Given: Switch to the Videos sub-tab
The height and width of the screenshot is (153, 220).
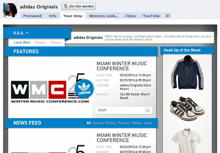Looking at the screenshot, I should tap(55, 42).
